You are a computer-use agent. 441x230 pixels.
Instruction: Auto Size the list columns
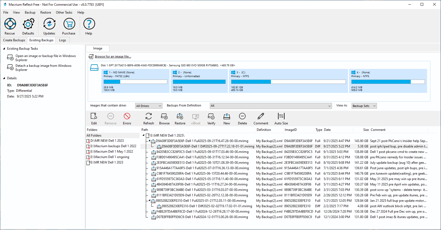click(281, 119)
